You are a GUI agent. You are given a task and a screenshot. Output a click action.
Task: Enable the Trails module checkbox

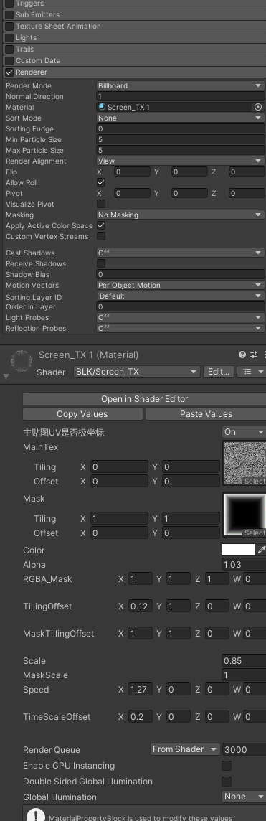coord(9,50)
